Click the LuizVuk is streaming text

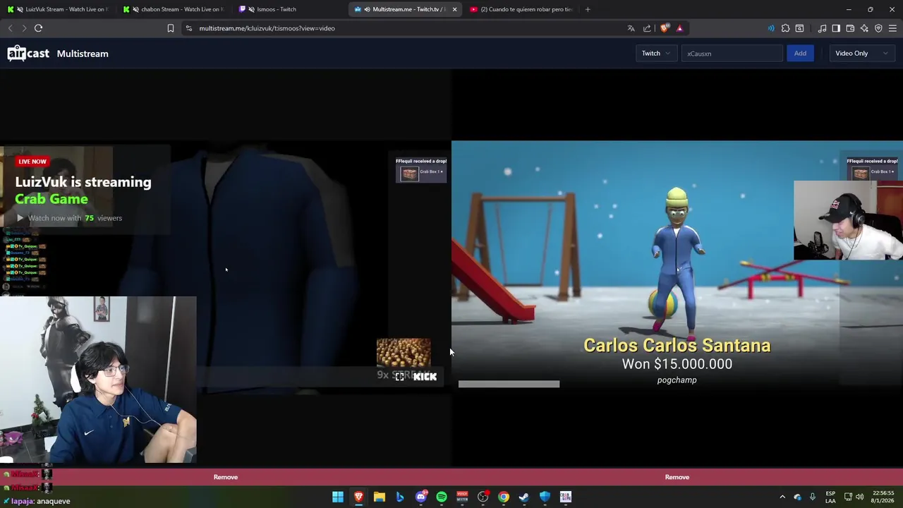(83, 182)
